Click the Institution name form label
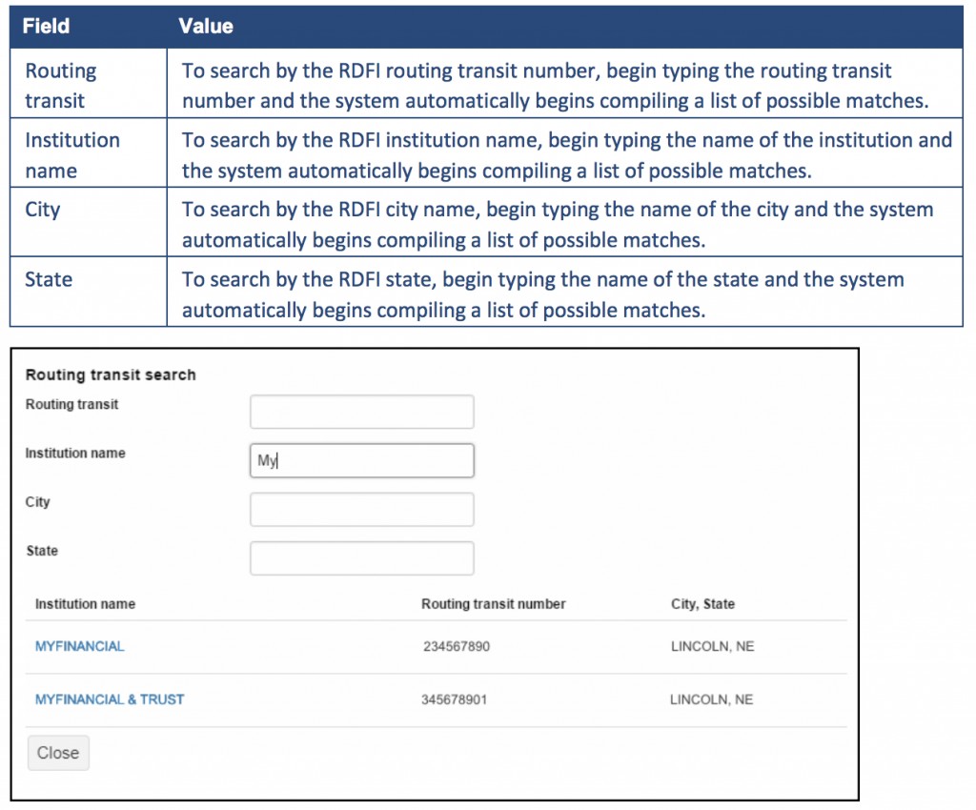Screen dimensions: 976x810 [x=75, y=453]
